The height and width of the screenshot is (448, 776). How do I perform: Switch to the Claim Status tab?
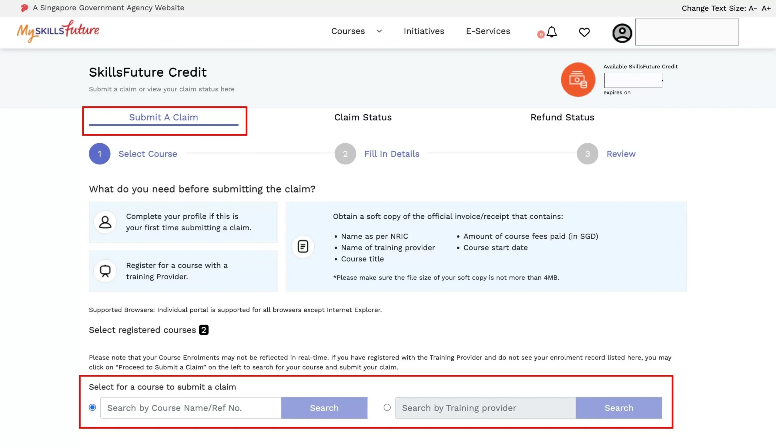tap(363, 118)
